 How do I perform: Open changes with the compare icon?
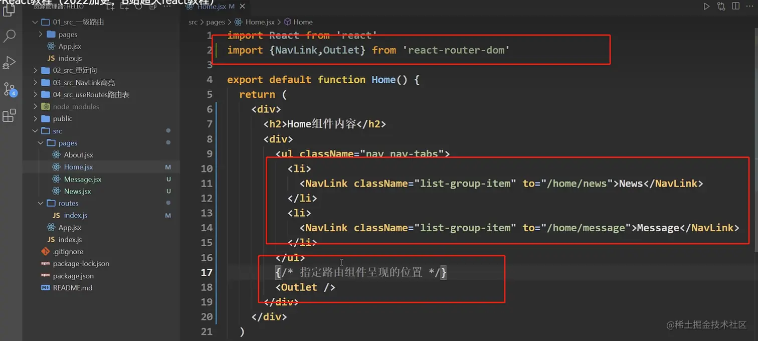coord(721,7)
